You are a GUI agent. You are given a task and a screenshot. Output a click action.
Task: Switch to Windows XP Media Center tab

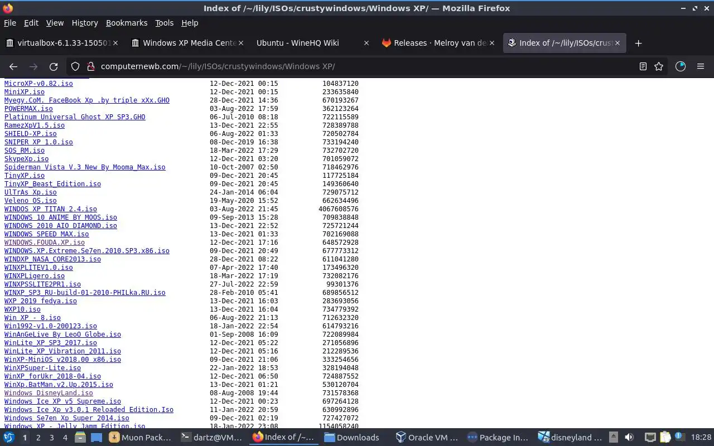pos(187,43)
